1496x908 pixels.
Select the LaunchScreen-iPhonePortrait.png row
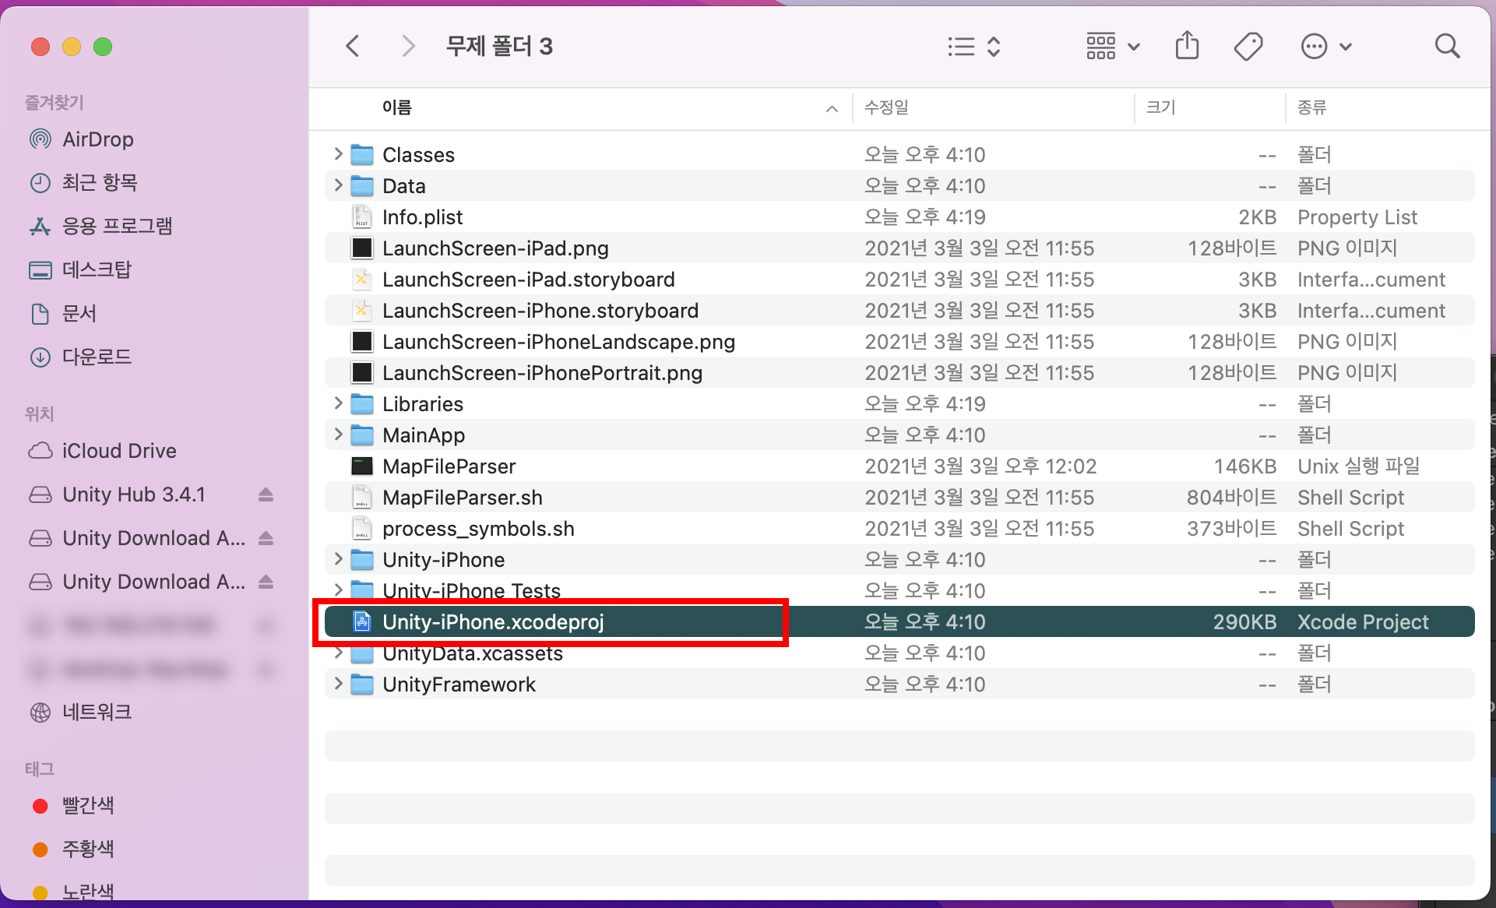tap(542, 373)
